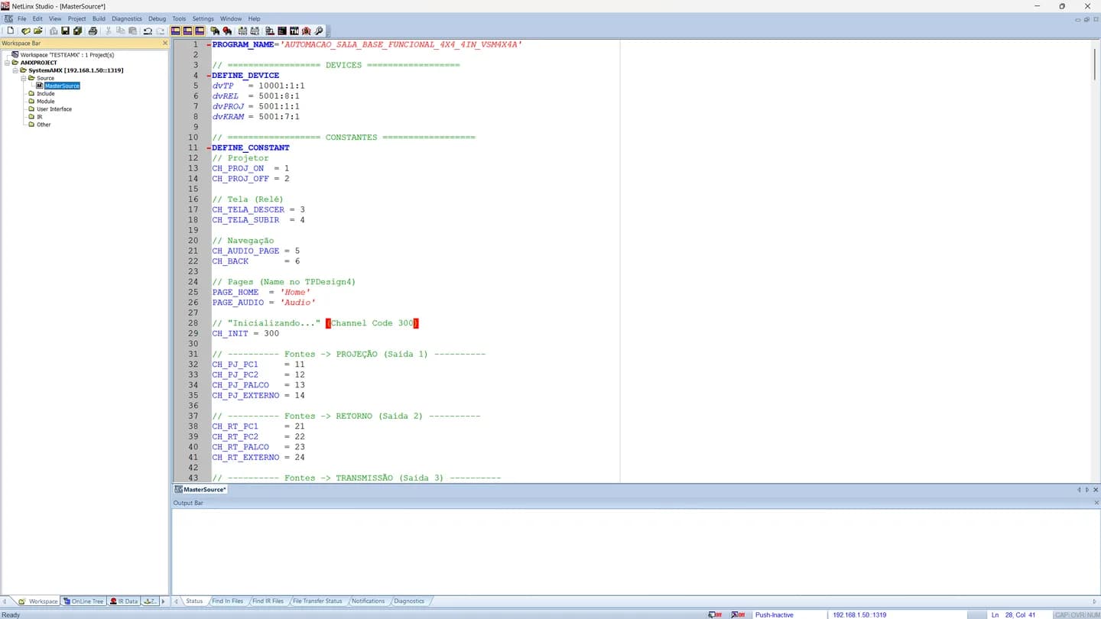Image resolution: width=1101 pixels, height=619 pixels.
Task: Click the truck with red ball toolbar icon
Action: (x=227, y=31)
